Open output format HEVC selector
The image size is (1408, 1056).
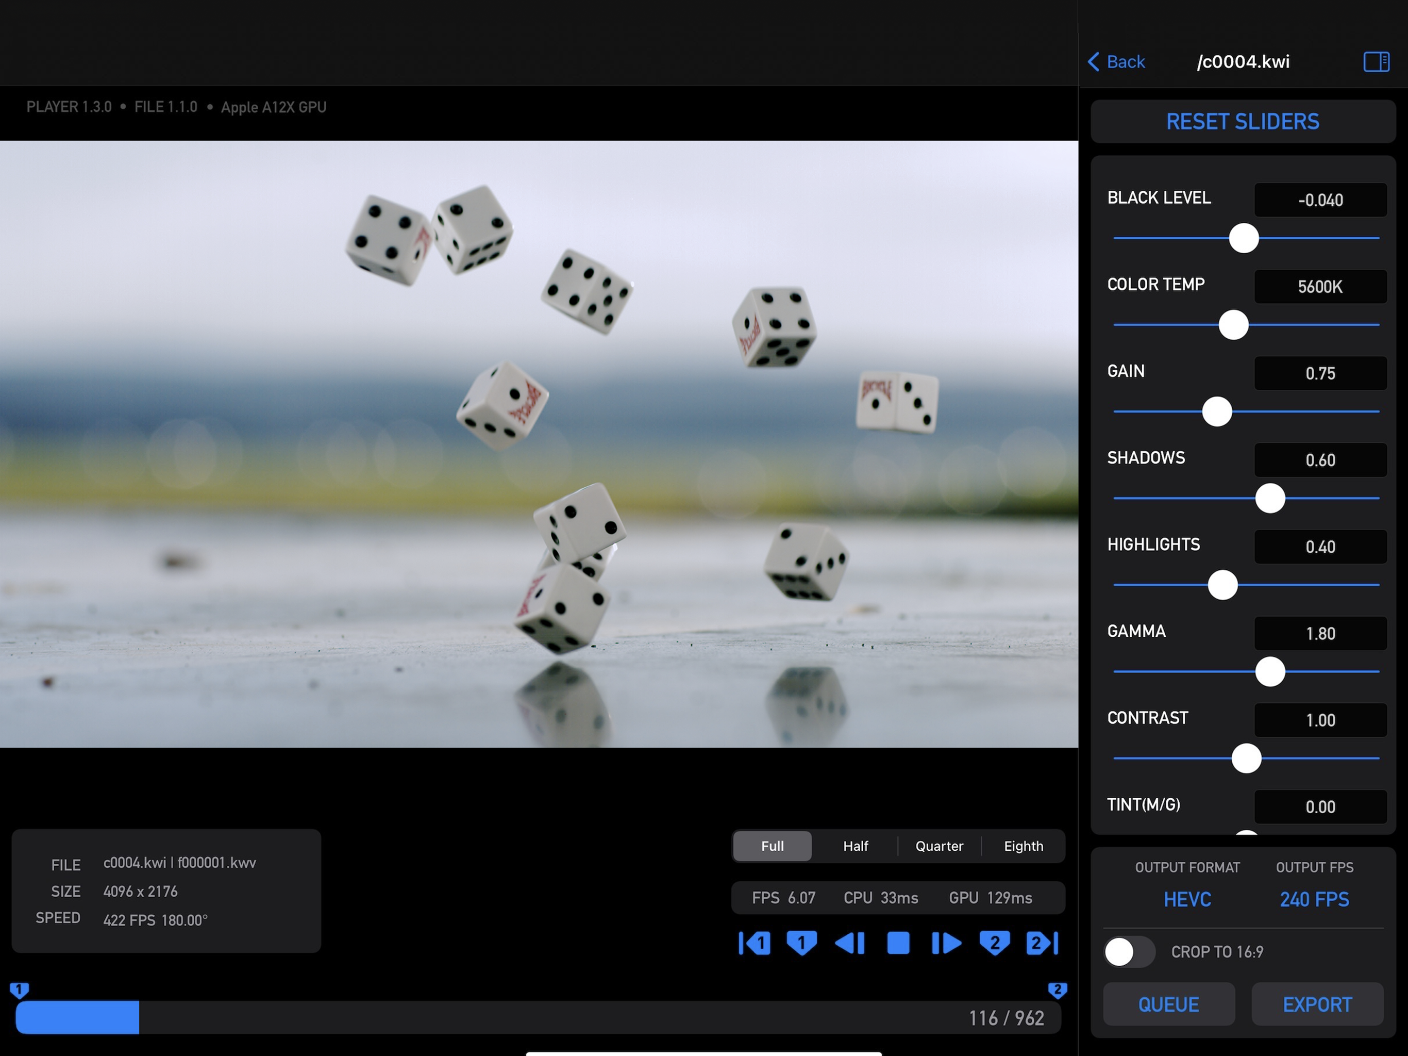pos(1187,899)
